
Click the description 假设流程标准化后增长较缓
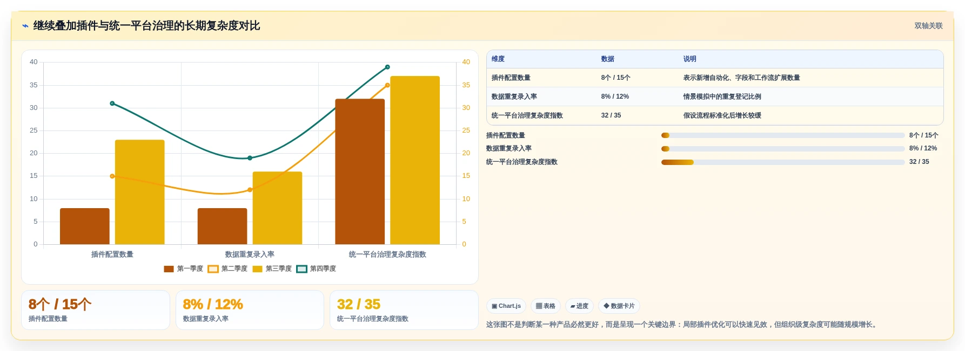tap(722, 116)
